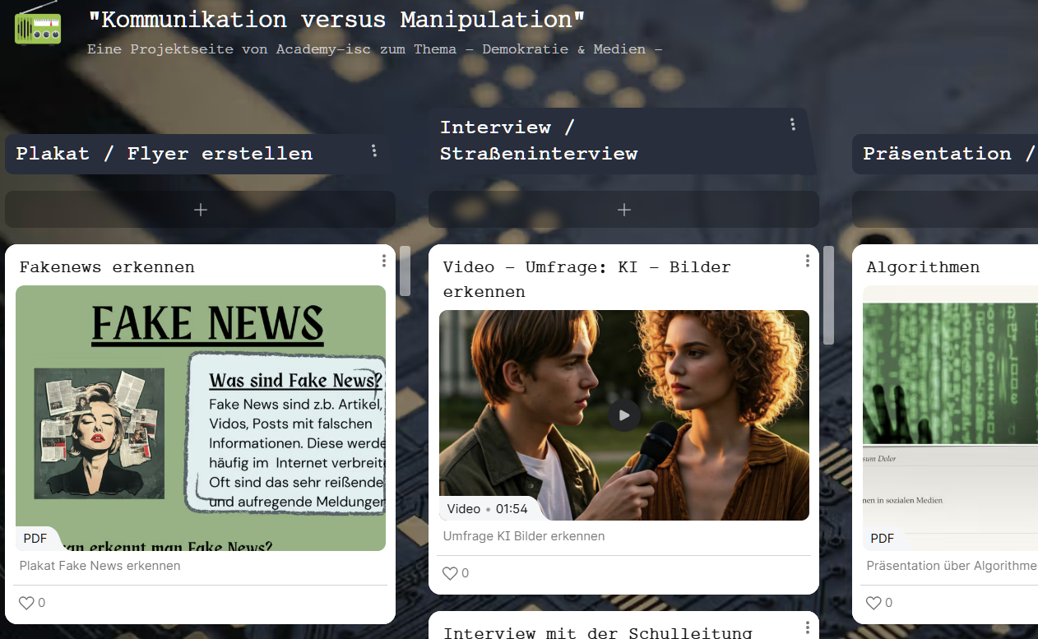Open options menu for Plakat / Flyer erstellen column
This screenshot has height=639, width=1038.
[374, 150]
